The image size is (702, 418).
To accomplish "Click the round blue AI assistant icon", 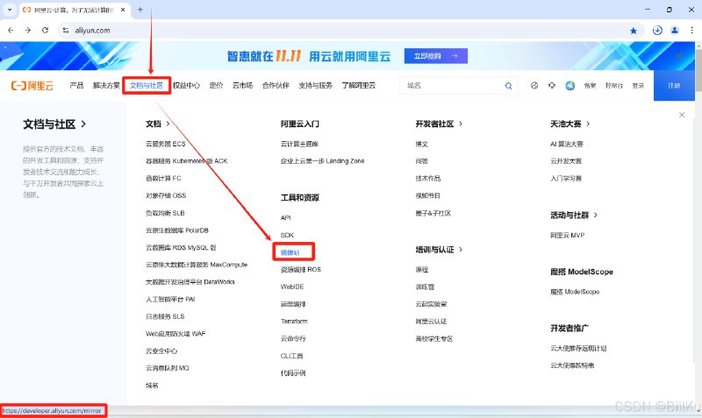I will tap(569, 86).
